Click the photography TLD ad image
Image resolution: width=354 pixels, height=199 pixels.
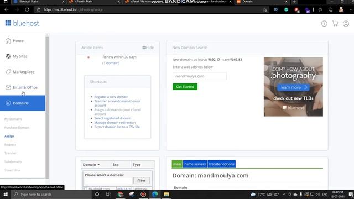click(293, 87)
